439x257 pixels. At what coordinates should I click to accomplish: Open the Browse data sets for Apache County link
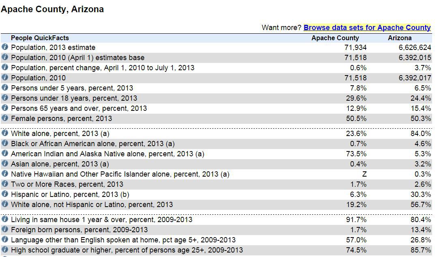(367, 28)
